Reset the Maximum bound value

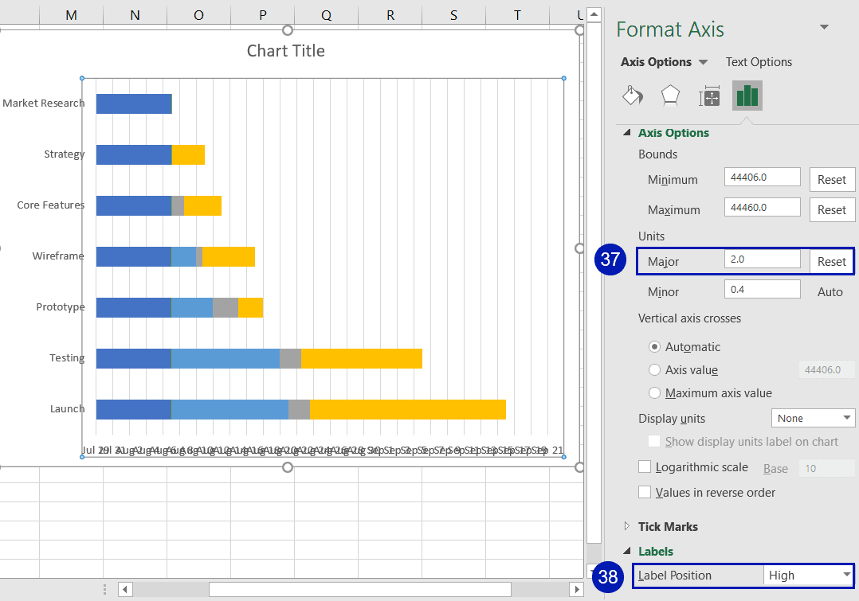(832, 209)
